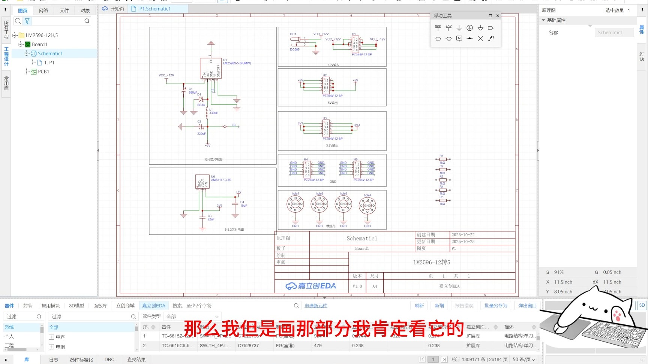Click the 申请新元件 link
The image size is (648, 364).
(316, 306)
